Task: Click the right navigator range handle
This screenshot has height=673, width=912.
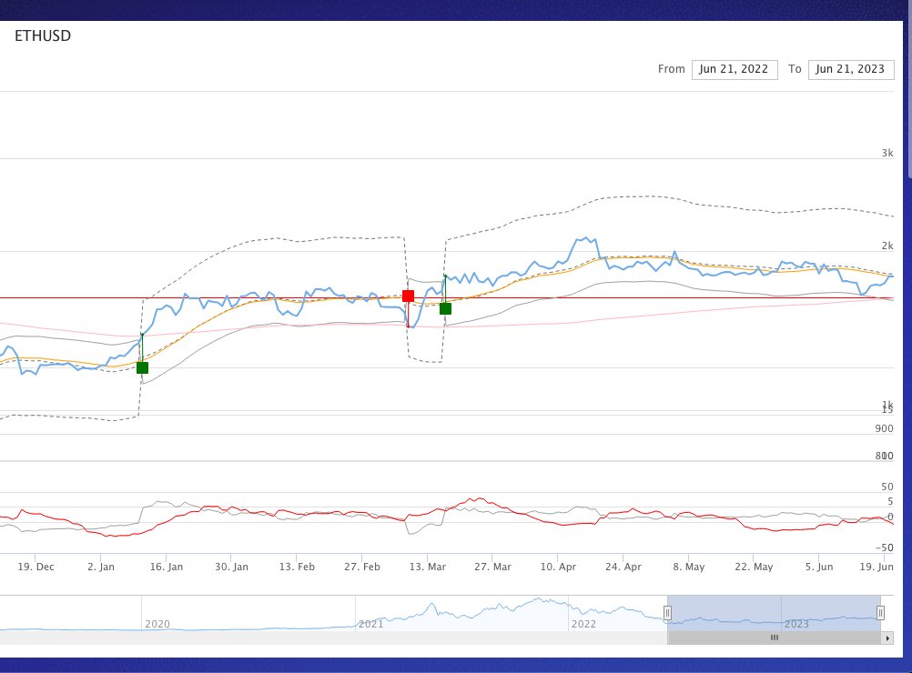Action: (x=880, y=613)
